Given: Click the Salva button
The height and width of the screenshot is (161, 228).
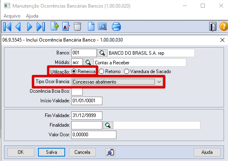Looking at the screenshot, I should (x=52, y=152).
